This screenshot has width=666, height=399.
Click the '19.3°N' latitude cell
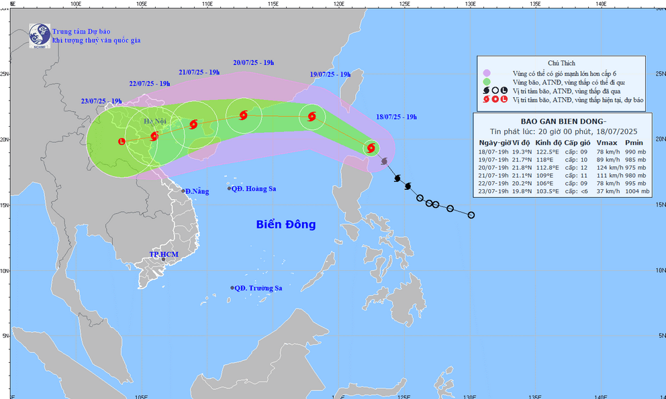click(x=522, y=152)
